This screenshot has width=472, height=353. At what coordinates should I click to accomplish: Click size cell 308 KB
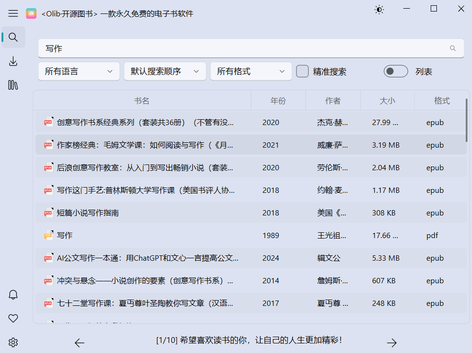coord(384,213)
